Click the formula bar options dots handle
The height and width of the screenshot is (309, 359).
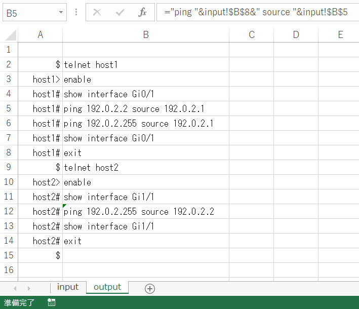[x=76, y=12]
